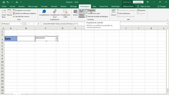Undo the last action
The image size is (169, 95).
coord(7,2)
